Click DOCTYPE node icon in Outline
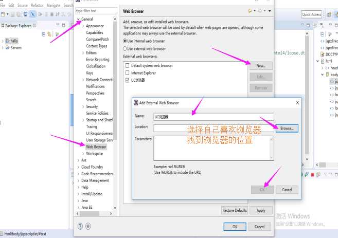The width and height of the screenshot is (338, 238). tap(323, 54)
